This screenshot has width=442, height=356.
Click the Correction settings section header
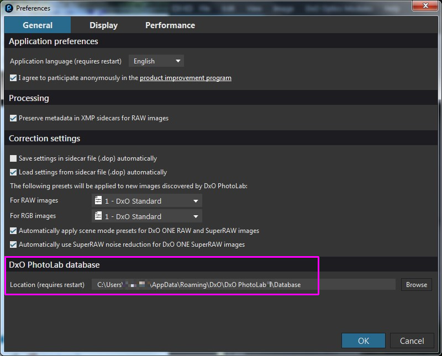click(x=45, y=139)
